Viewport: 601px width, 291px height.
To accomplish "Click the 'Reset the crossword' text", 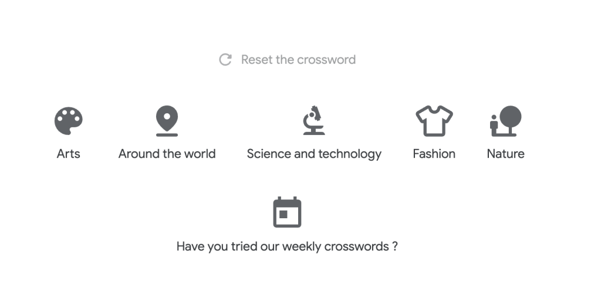I will point(298,60).
